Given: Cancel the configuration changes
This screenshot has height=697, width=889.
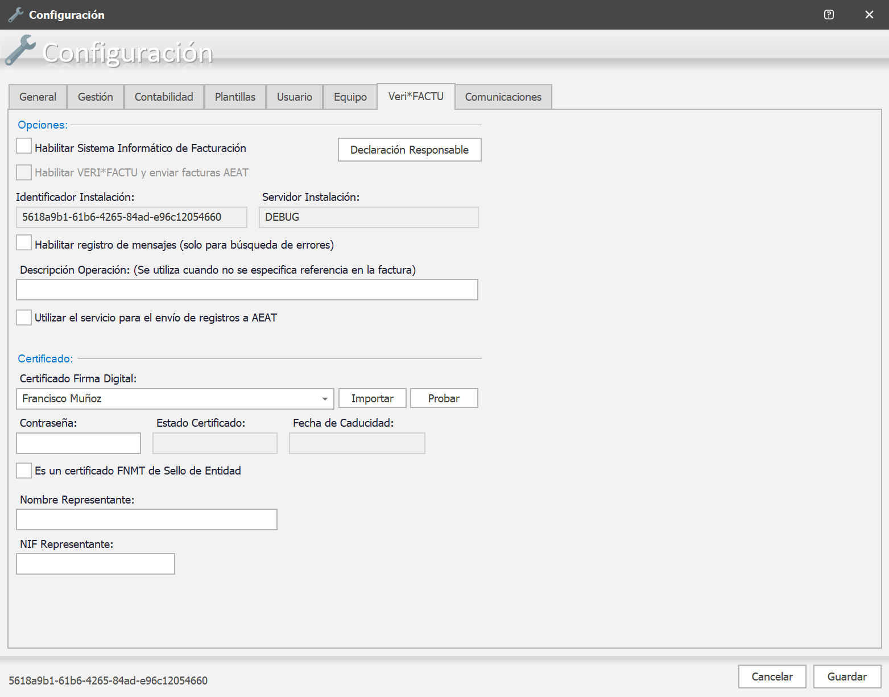Looking at the screenshot, I should coord(772,677).
